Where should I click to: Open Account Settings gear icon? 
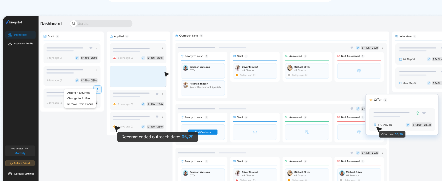pyautogui.click(x=10, y=174)
